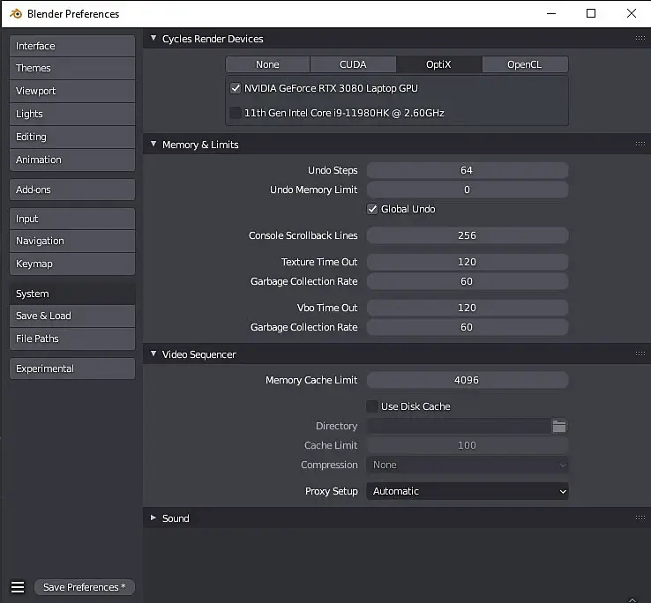Open the hamburger menu beside Save Preferences
Image resolution: width=651 pixels, height=603 pixels.
[x=18, y=587]
